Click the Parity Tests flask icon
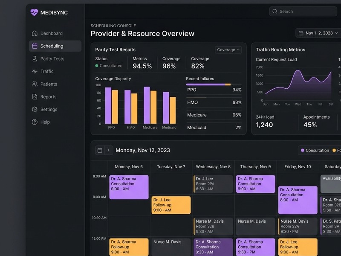 35,58
